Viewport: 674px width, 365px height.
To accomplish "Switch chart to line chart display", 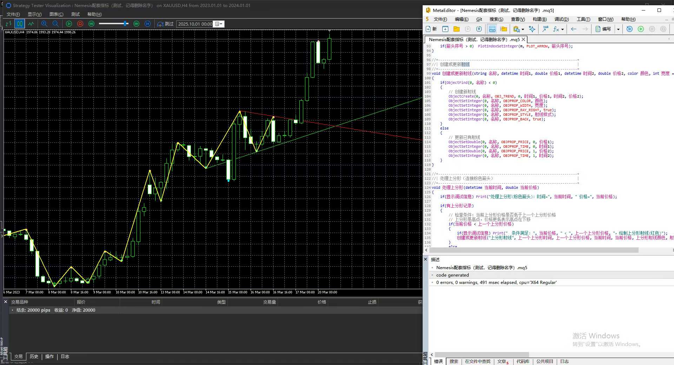I will pos(31,24).
